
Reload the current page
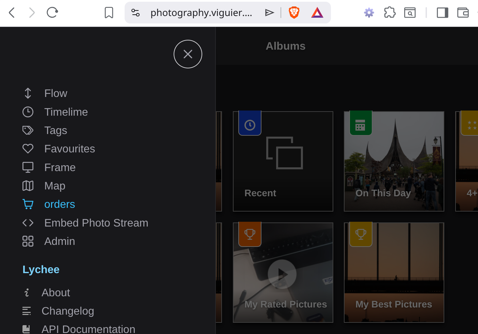coord(52,13)
